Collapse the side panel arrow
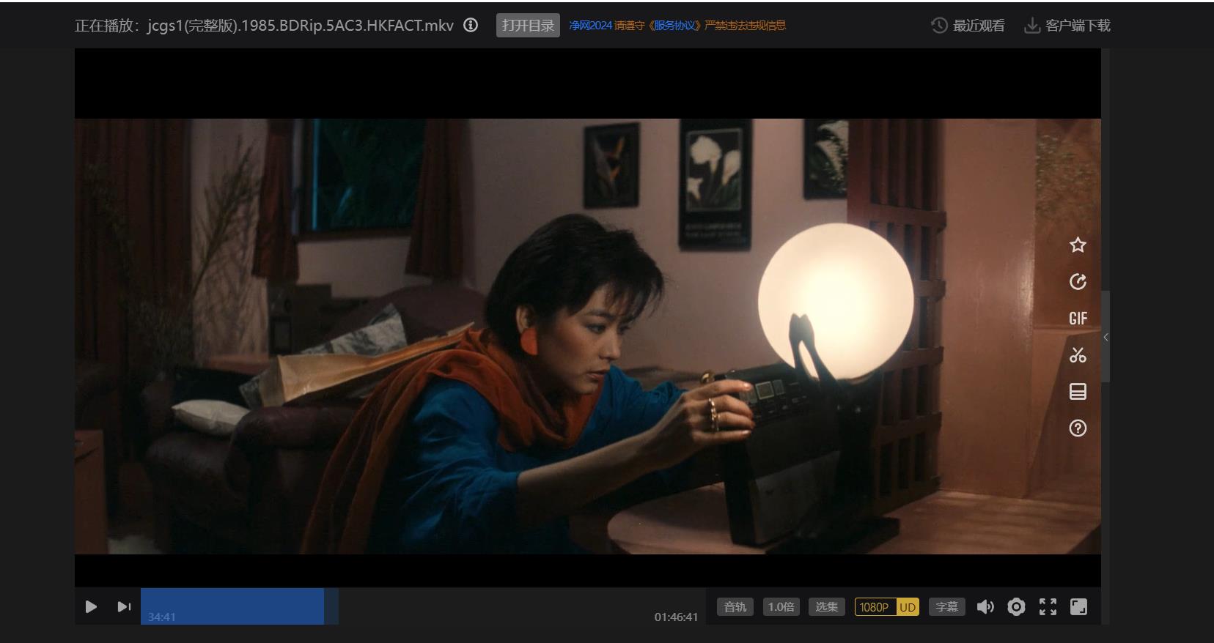Image resolution: width=1214 pixels, height=643 pixels. (1106, 337)
